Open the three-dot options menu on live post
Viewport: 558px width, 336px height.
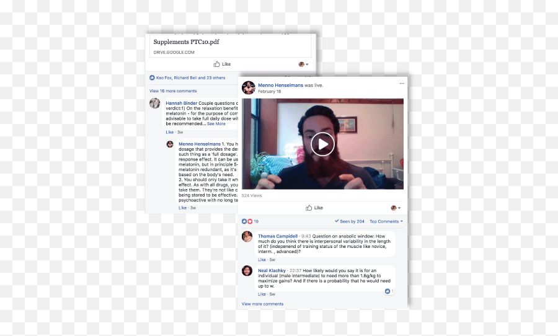pos(402,84)
